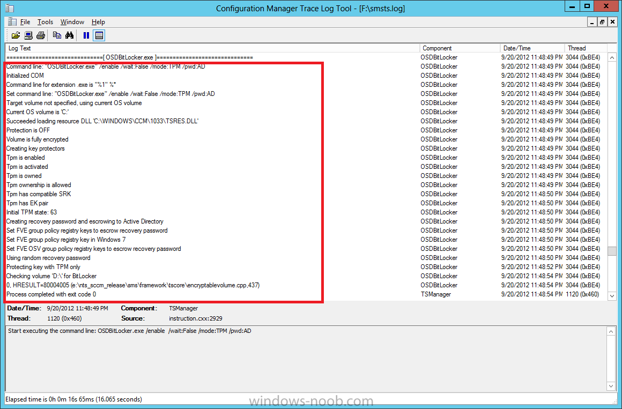
Task: Select 'Succeeded loading resource DLL' row
Action: (306, 121)
